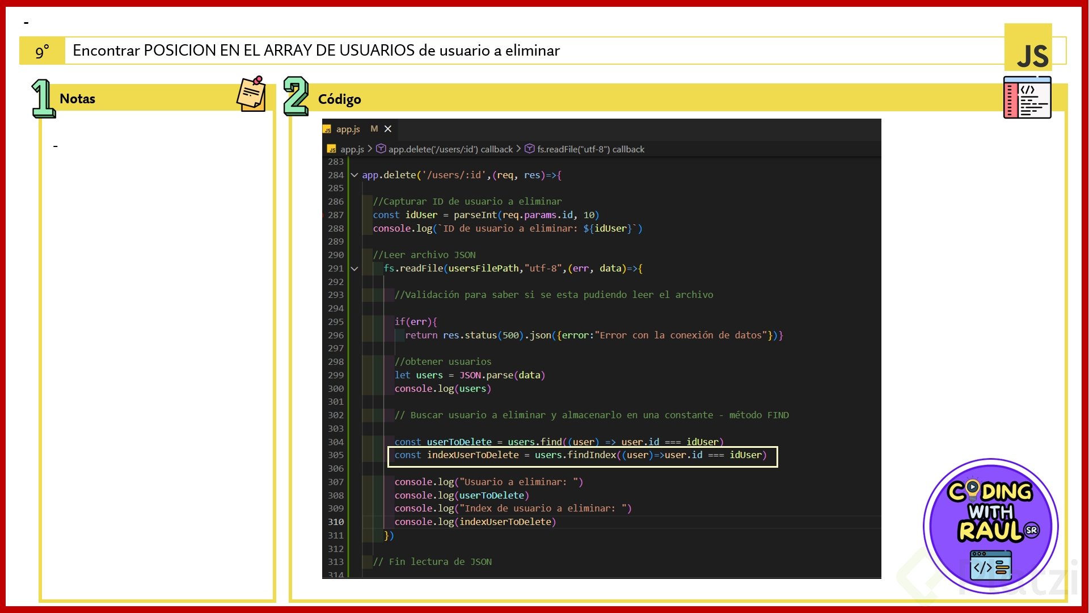
Task: Click the JS logo icon
Action: [x=1028, y=48]
